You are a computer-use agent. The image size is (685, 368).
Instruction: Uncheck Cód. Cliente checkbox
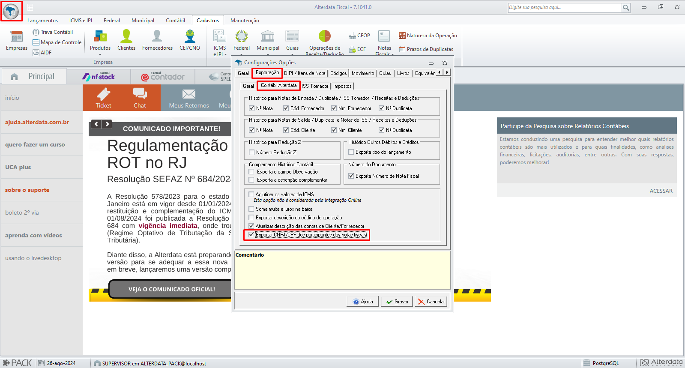pyautogui.click(x=286, y=130)
